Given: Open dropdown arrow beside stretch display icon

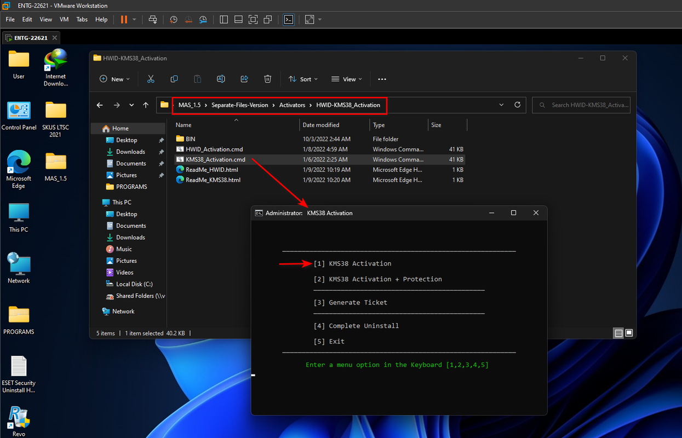Looking at the screenshot, I should (x=320, y=19).
